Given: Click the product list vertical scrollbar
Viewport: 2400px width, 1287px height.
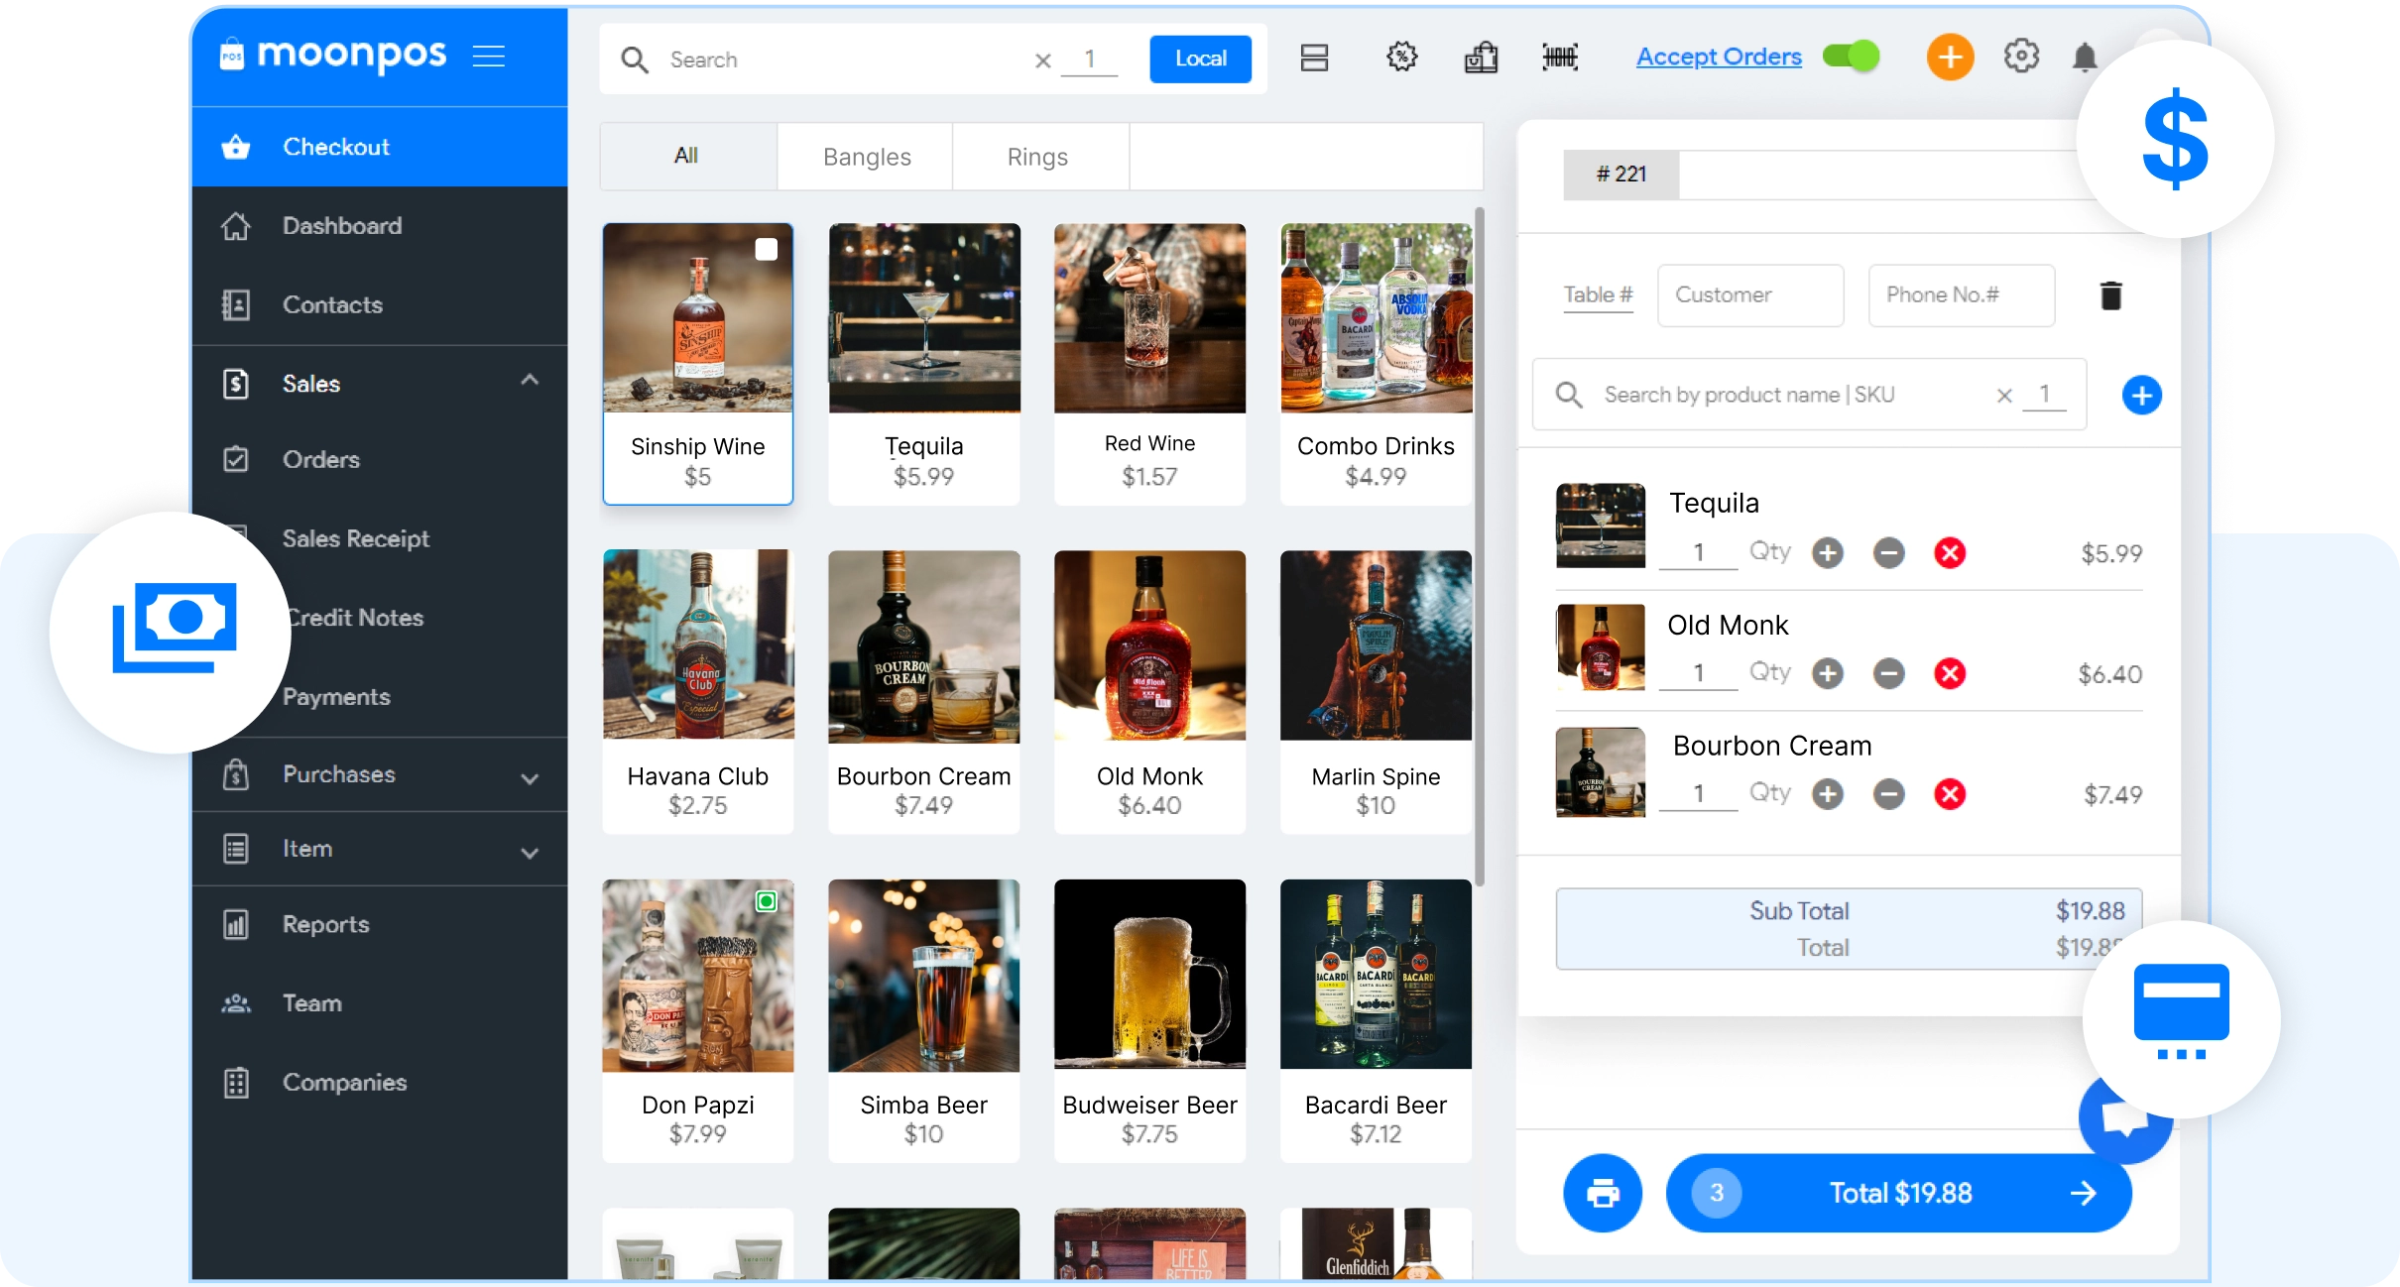Looking at the screenshot, I should [1480, 545].
